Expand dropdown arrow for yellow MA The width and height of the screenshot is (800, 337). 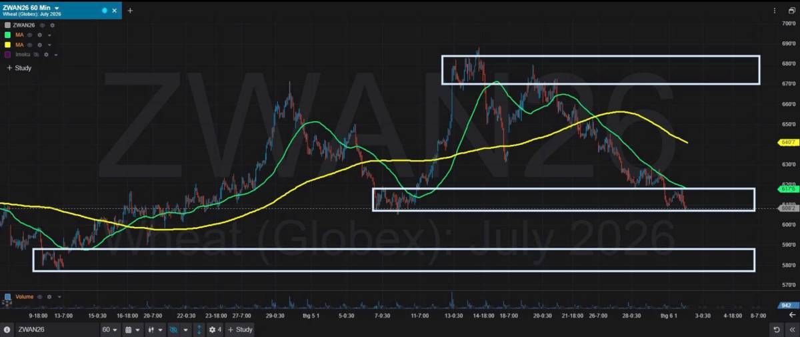[x=49, y=45]
